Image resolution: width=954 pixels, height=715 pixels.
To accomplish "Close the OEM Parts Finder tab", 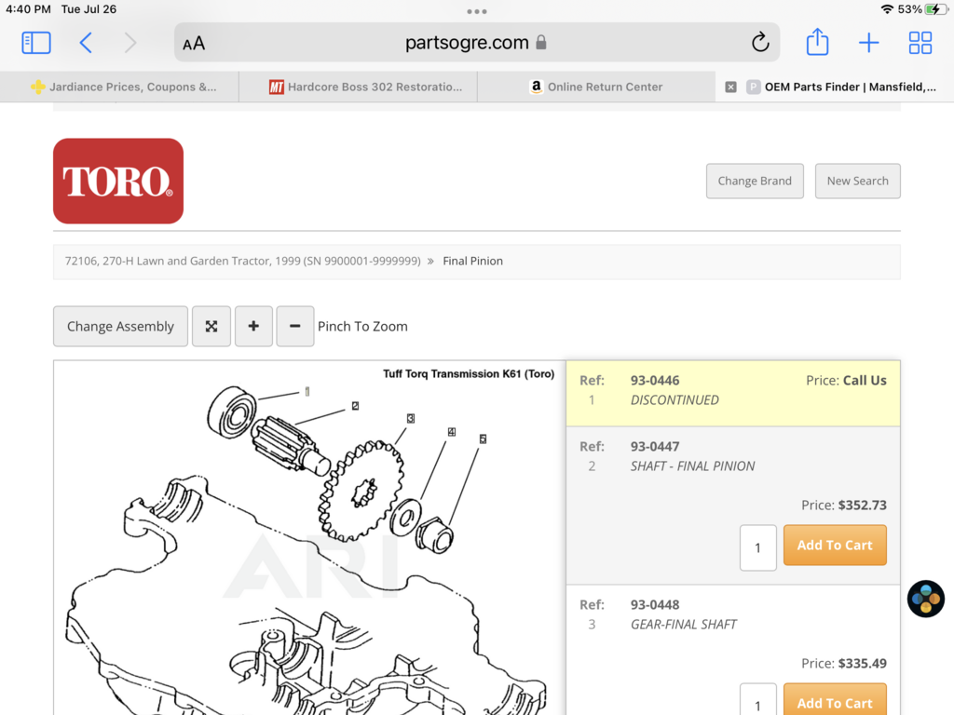I will click(730, 87).
